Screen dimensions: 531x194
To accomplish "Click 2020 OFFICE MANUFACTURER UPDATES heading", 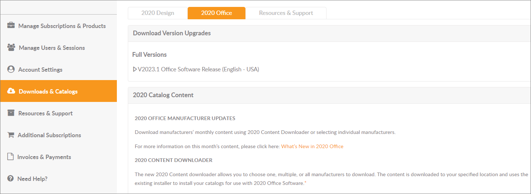I will 185,118.
